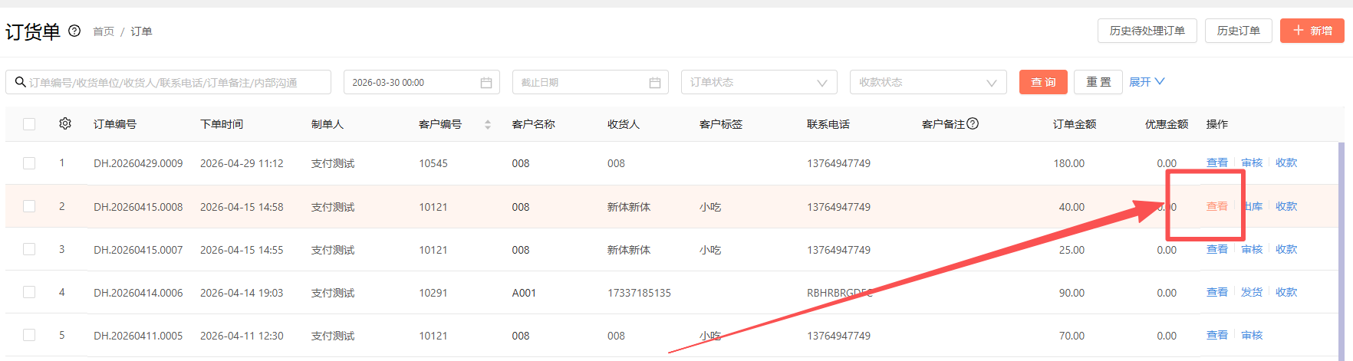Click customer code 10545 cell
Screen dimensions: 1353x361
point(433,163)
